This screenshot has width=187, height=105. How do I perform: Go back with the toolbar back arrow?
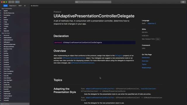tap(10, 2)
